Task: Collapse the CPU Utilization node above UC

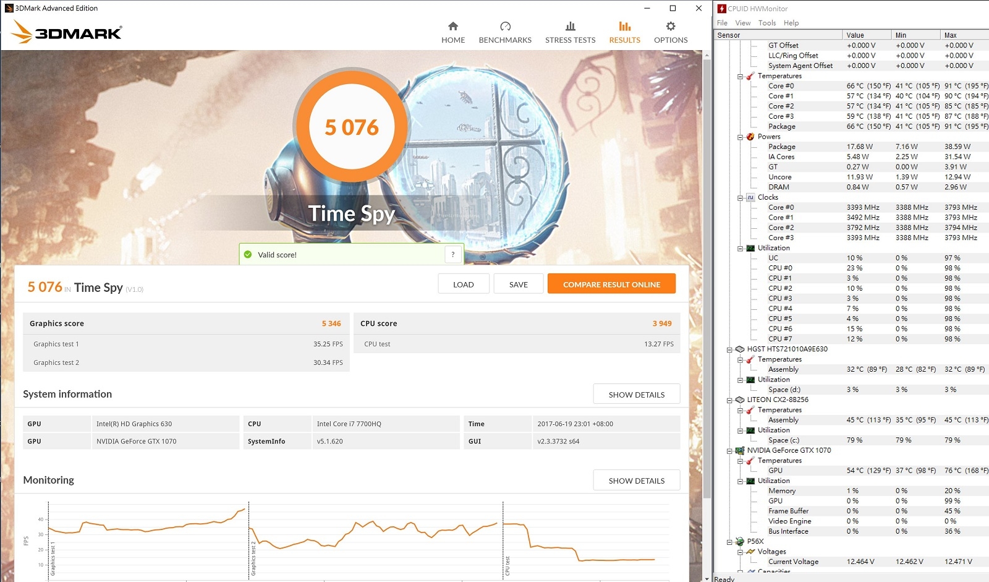Action: coord(740,249)
